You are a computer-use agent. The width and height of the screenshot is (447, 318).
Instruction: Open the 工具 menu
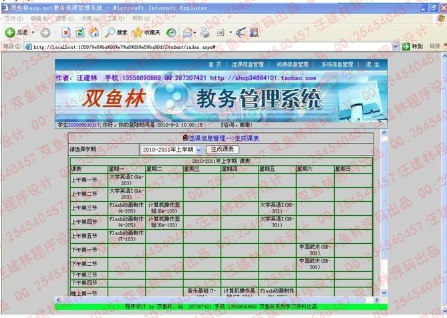coord(116,19)
